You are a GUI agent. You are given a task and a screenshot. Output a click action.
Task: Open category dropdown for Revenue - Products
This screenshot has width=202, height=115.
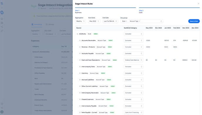[x=134, y=47]
